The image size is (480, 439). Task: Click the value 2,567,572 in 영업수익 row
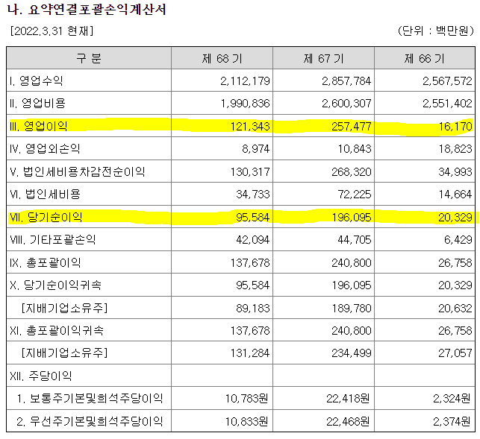[x=447, y=81]
